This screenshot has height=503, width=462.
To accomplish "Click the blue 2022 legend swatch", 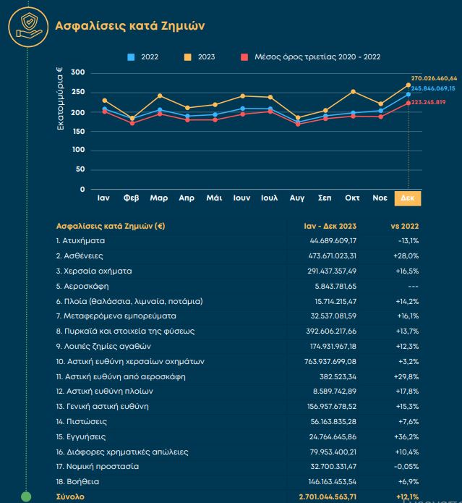I will coord(131,56).
